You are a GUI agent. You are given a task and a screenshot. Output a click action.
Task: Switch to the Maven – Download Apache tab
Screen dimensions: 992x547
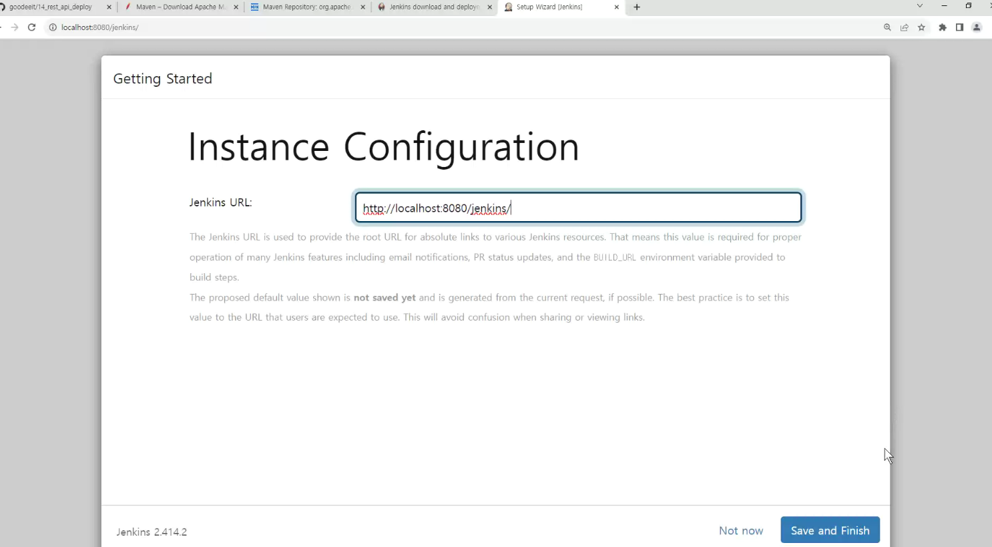[x=180, y=7]
